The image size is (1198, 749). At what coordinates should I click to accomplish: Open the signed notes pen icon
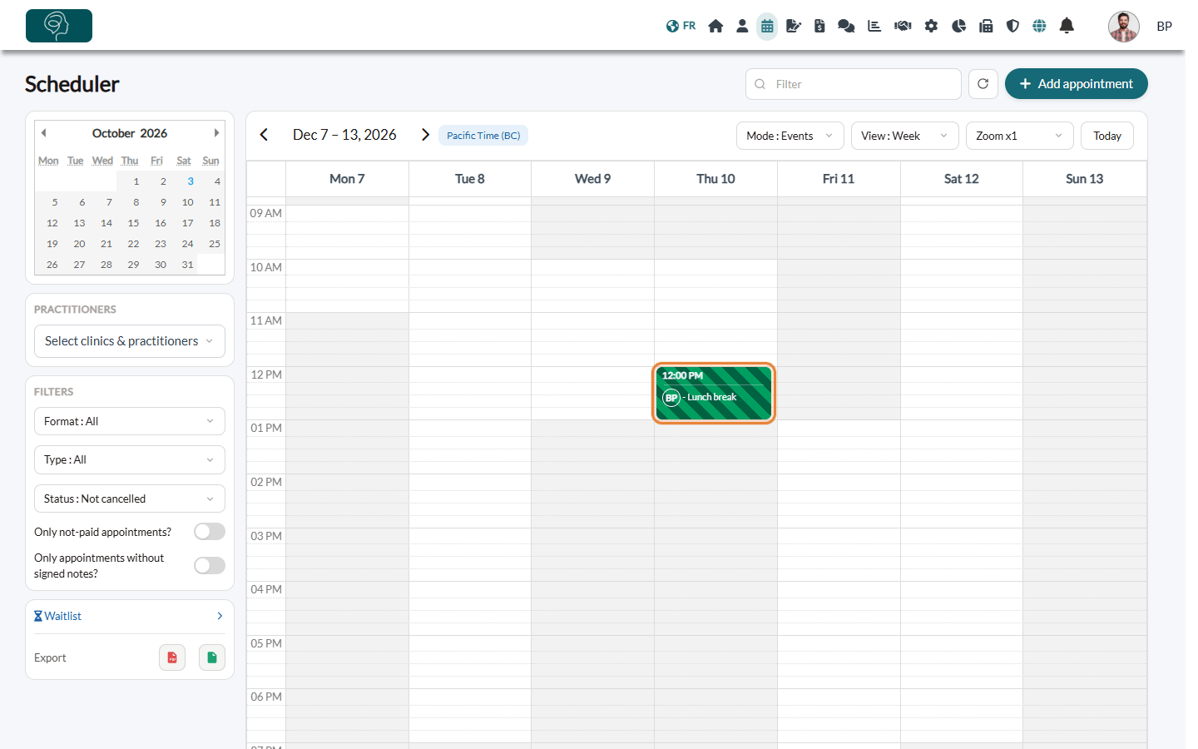(x=794, y=26)
